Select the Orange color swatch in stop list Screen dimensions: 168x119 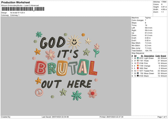pyautogui.click(x=138, y=65)
